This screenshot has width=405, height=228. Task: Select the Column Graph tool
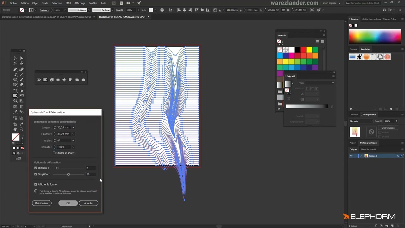pos(22,118)
